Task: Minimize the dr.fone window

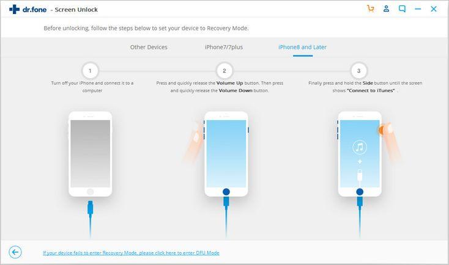Action: 418,9
